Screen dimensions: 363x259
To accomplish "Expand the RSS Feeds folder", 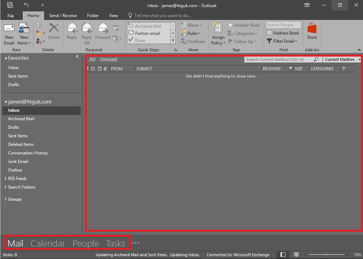I will click(x=6, y=179).
